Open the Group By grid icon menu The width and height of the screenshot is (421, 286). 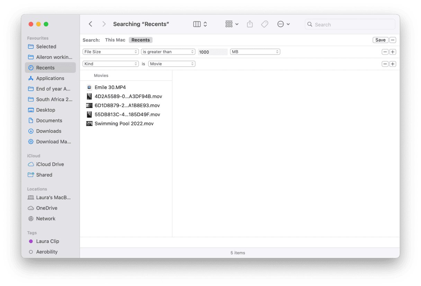coord(232,24)
